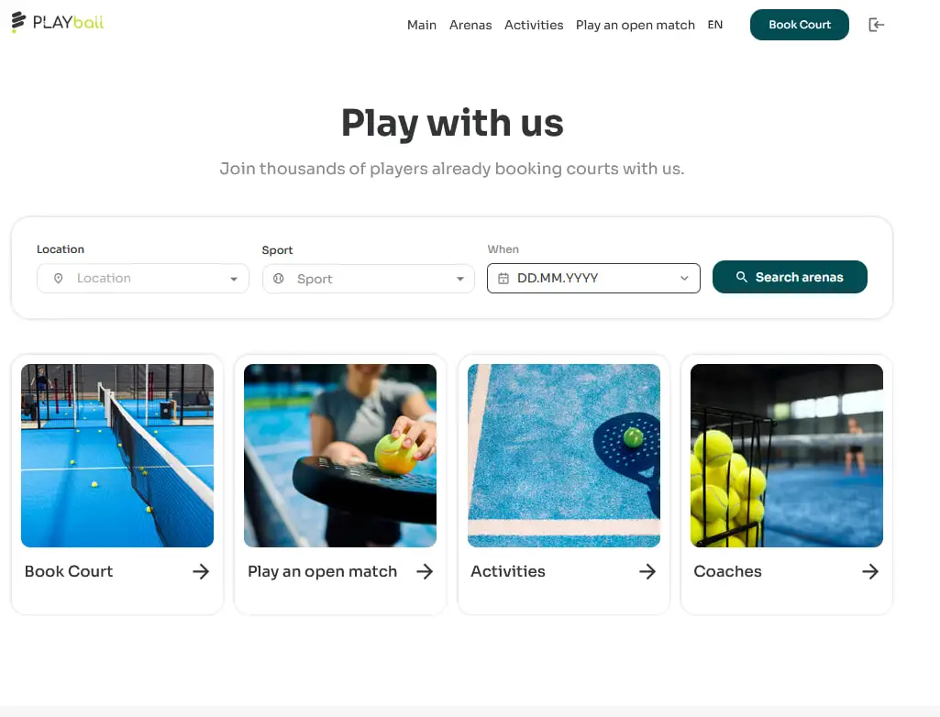This screenshot has height=717, width=940.
Task: Select Main in the navigation bar
Action: [x=422, y=25]
